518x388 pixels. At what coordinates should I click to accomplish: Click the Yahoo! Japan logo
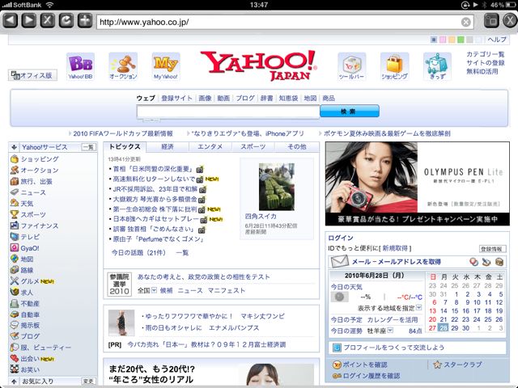pyautogui.click(x=258, y=65)
